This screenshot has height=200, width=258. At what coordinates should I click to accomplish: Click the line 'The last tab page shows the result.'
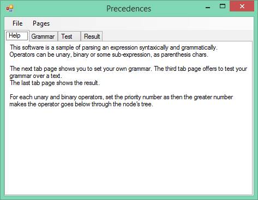(55, 83)
